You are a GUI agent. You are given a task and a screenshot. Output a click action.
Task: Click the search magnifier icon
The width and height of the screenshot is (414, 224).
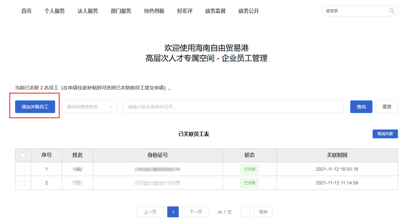point(392,11)
